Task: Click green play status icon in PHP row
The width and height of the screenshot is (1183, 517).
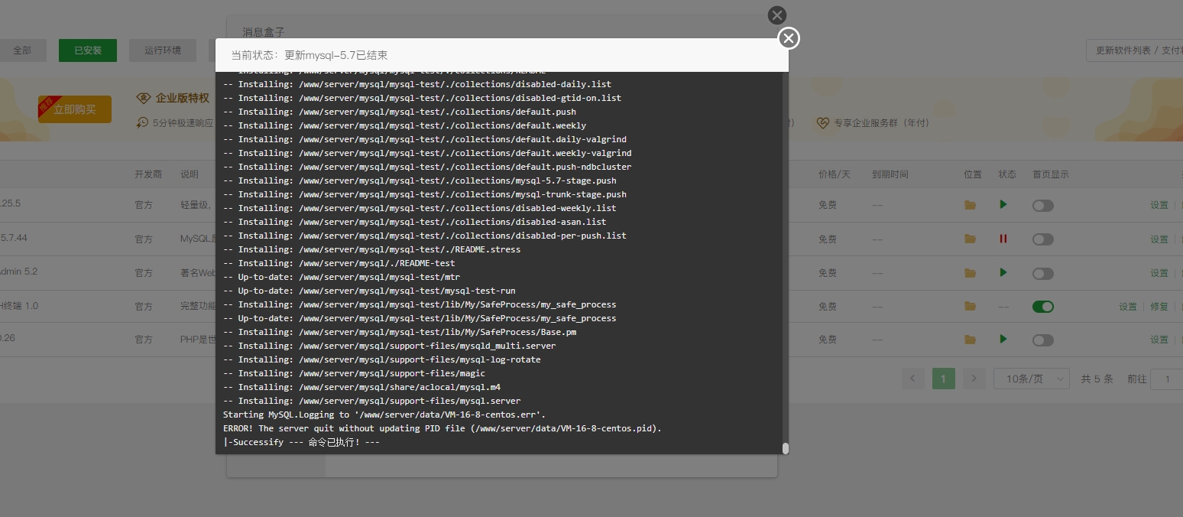Action: click(x=1003, y=339)
